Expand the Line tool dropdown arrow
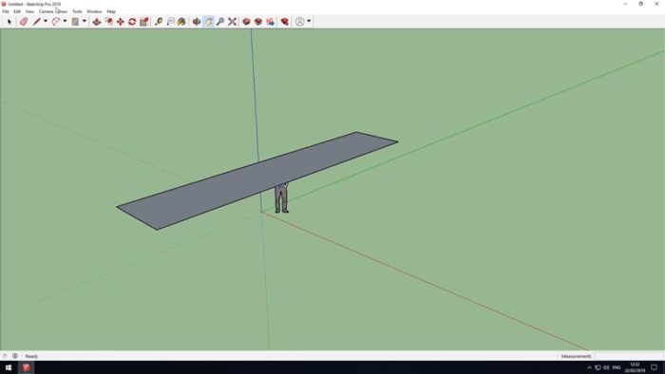The image size is (665, 374). point(46,21)
